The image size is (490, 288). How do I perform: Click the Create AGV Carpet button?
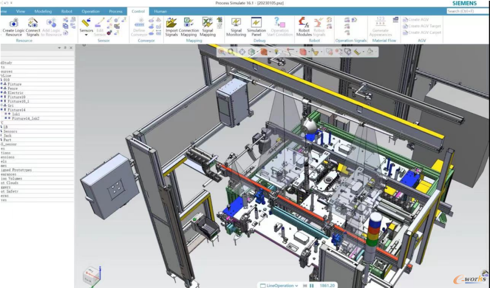(x=422, y=33)
